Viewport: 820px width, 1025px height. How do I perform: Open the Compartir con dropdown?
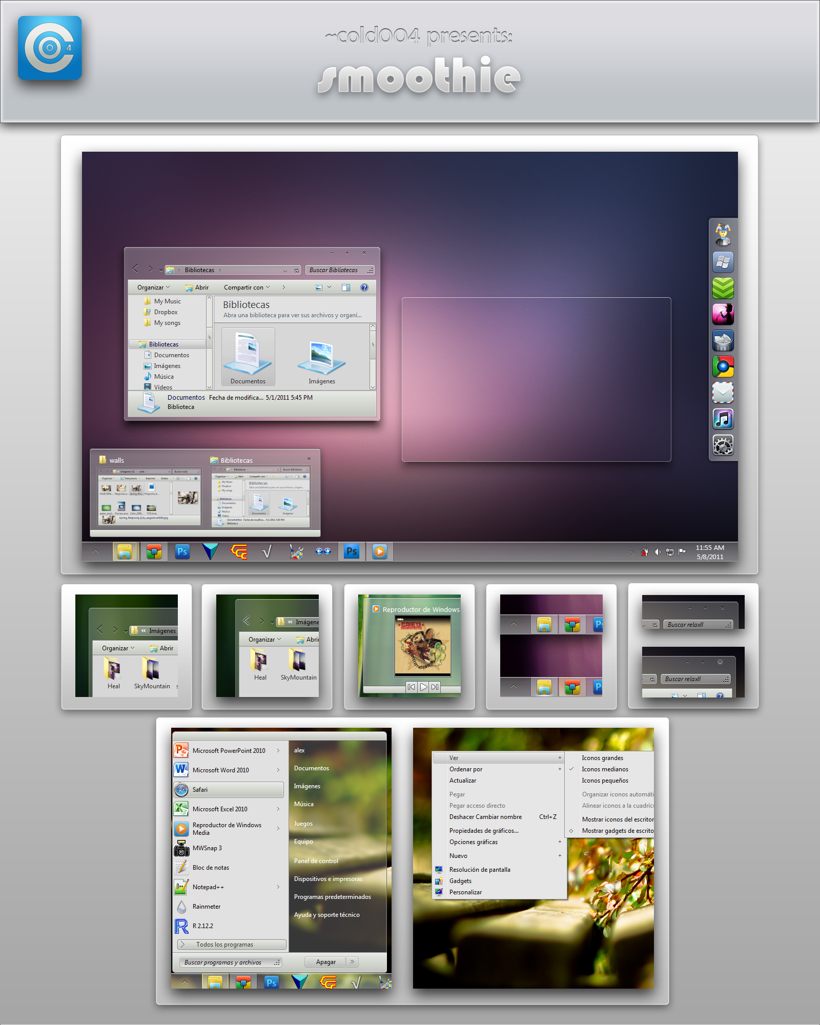247,288
